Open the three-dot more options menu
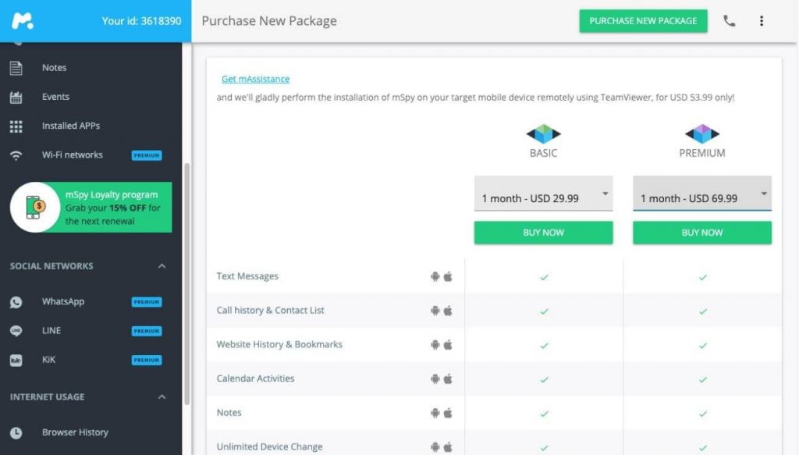The height and width of the screenshot is (455, 799). [x=762, y=21]
